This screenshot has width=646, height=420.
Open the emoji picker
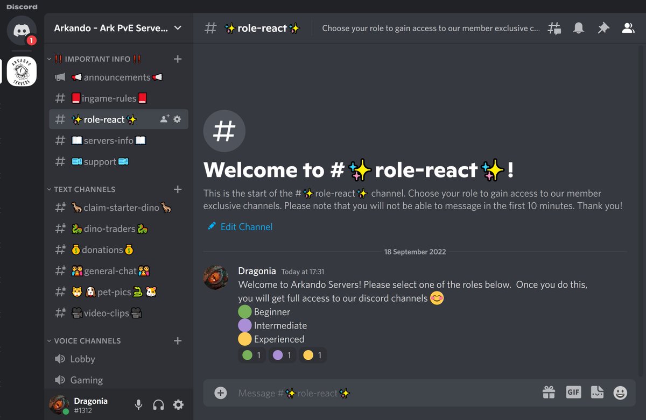click(x=620, y=393)
